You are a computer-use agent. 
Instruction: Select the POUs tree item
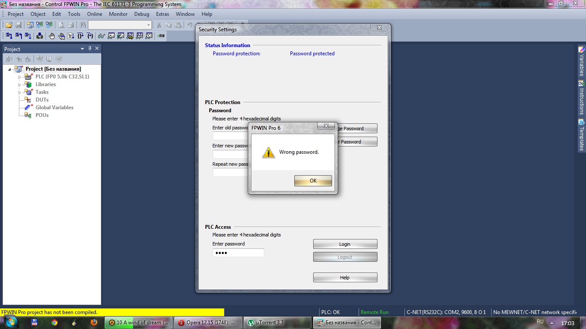coord(42,115)
